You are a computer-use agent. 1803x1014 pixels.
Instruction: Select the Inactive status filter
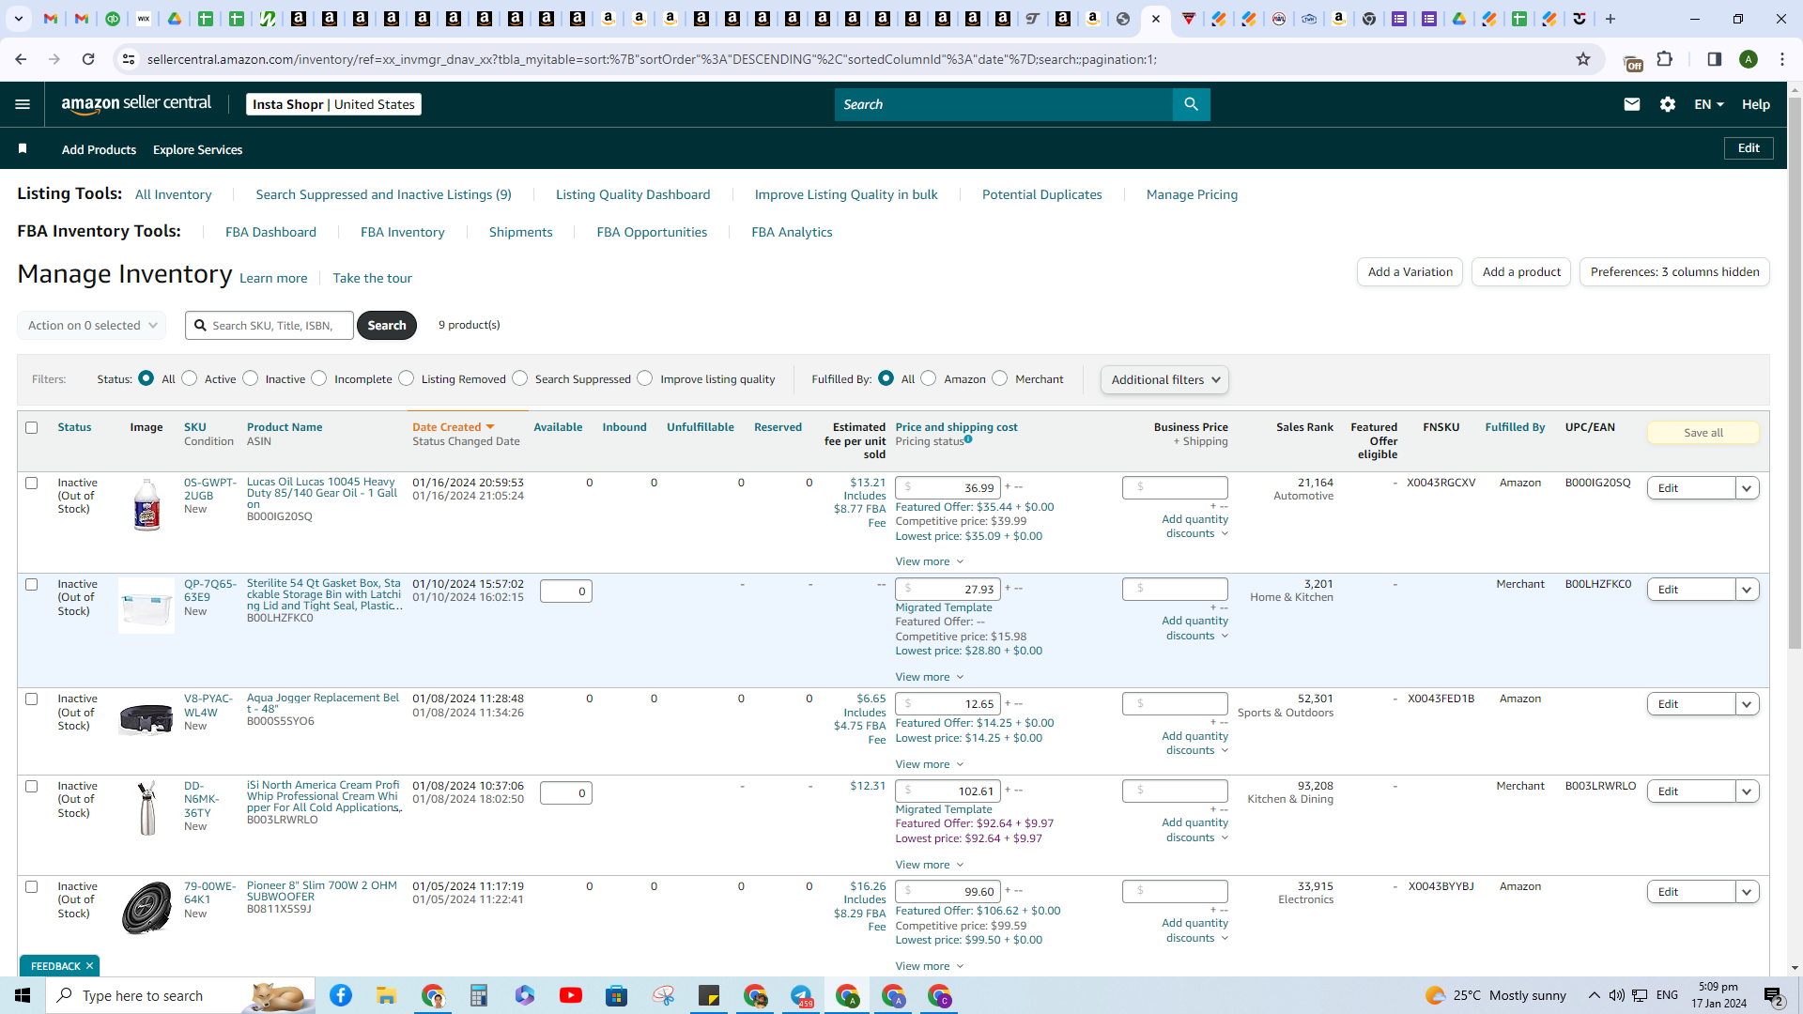click(251, 378)
